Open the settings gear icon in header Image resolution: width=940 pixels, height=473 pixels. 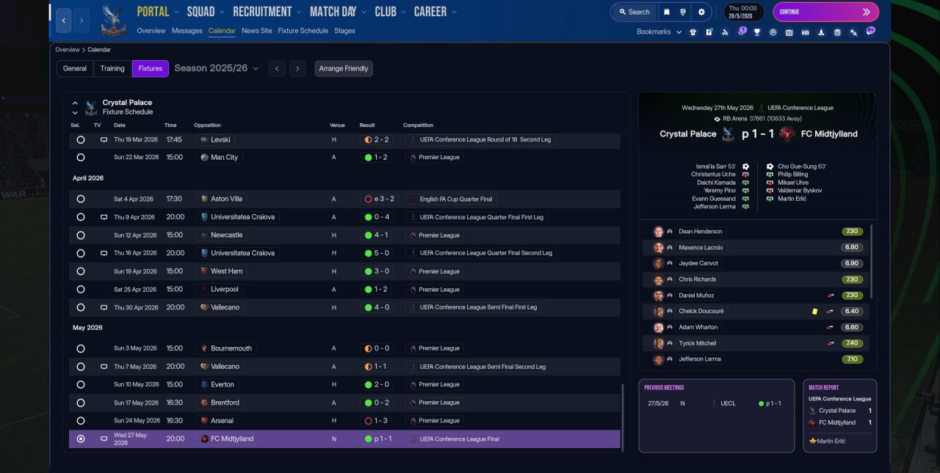pos(701,12)
